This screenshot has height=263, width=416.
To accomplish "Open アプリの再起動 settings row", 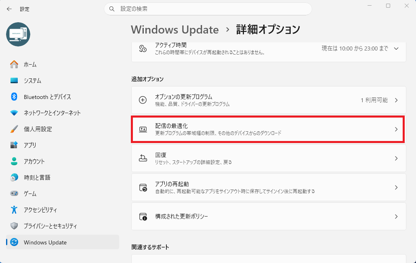I will (269, 187).
